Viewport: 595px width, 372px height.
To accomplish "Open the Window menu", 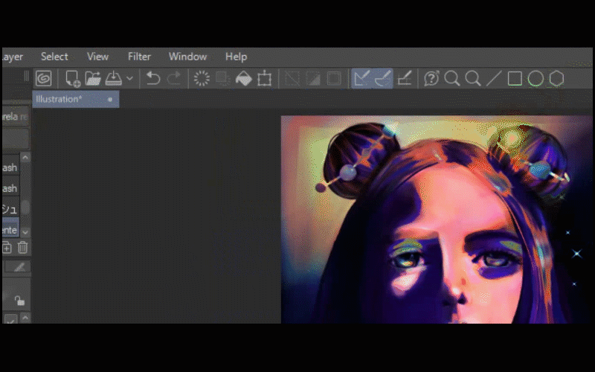I will tap(187, 57).
